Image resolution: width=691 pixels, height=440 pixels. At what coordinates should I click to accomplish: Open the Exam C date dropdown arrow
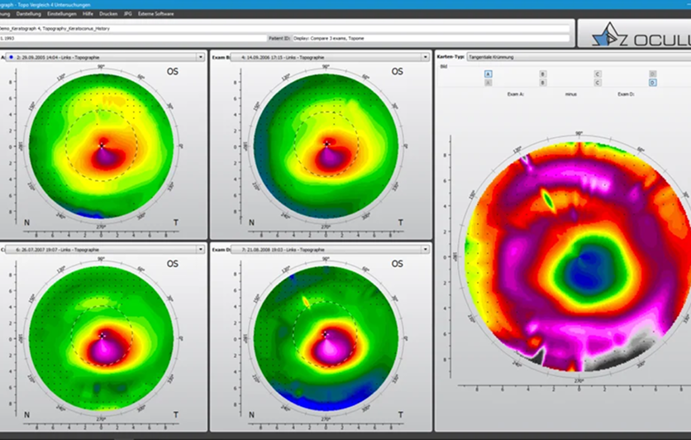[201, 250]
